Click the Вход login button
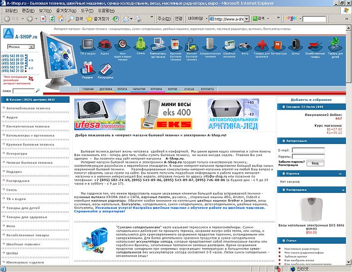 click(x=315, y=163)
